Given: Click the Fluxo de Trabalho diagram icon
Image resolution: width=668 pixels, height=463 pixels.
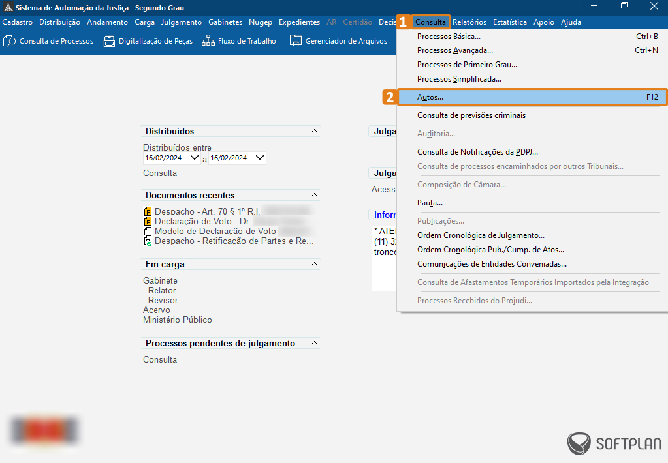Looking at the screenshot, I should point(208,41).
